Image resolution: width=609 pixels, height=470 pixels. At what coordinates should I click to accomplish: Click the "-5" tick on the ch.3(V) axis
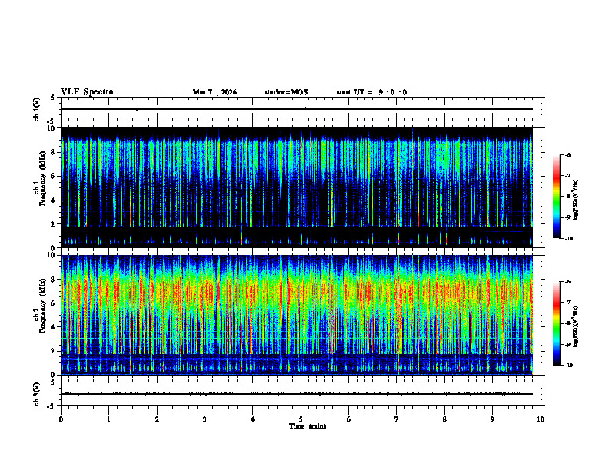coord(52,406)
